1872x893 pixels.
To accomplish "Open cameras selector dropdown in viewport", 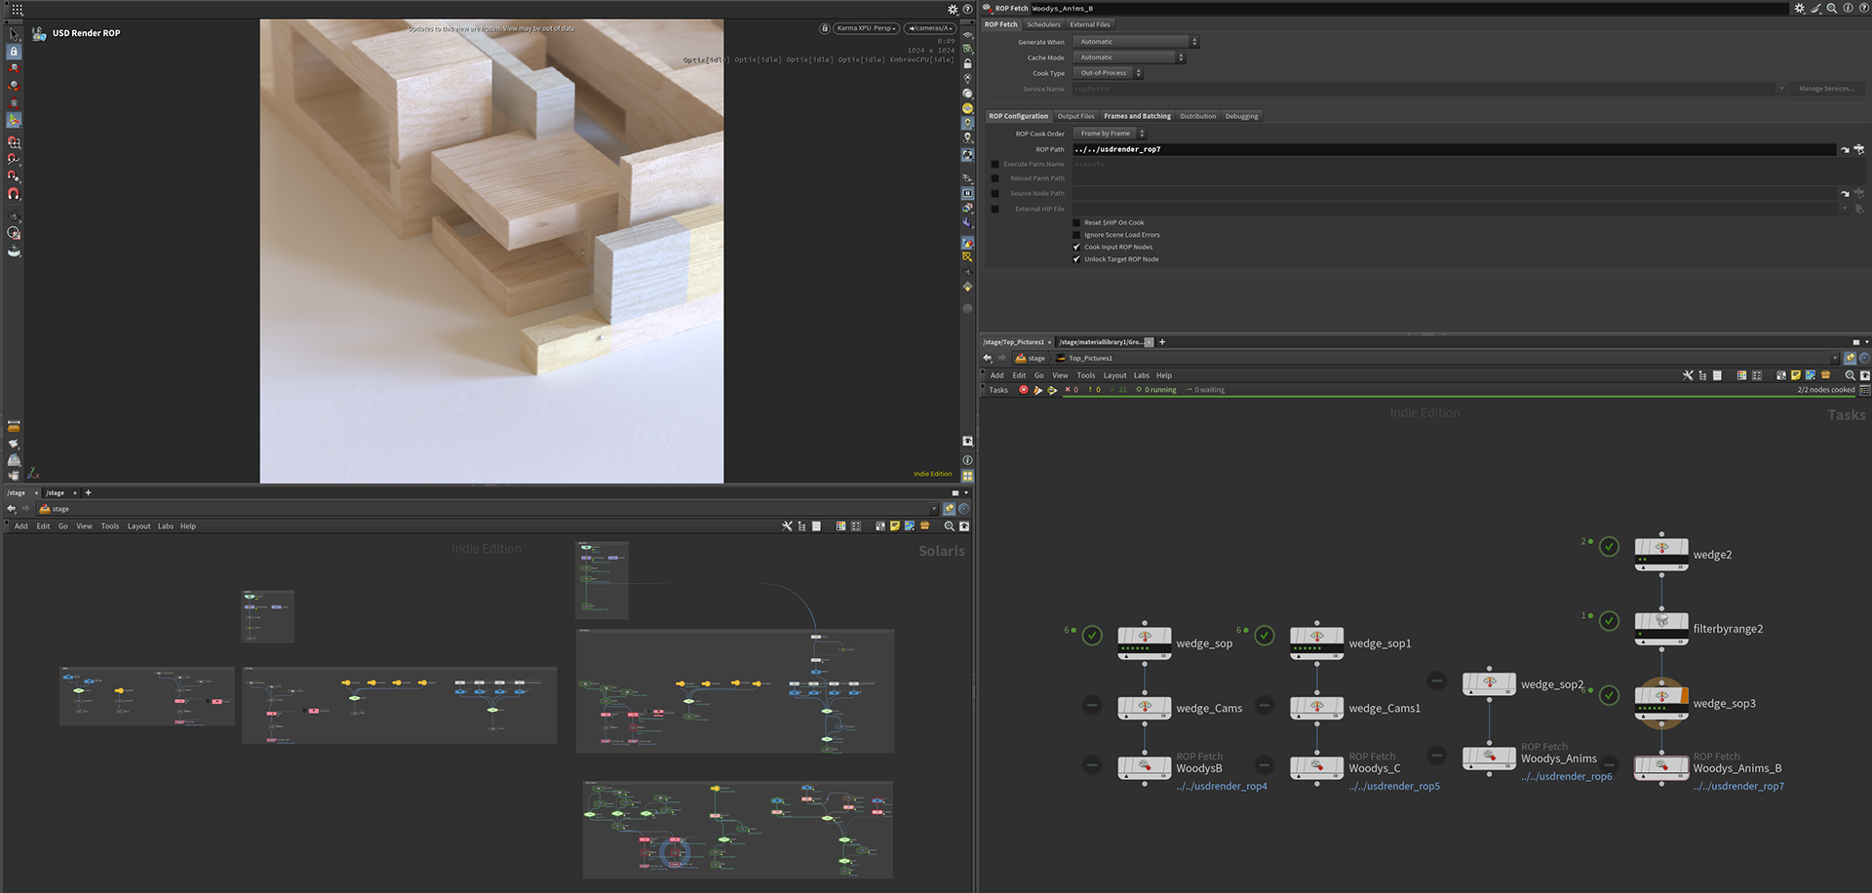I will (x=929, y=28).
